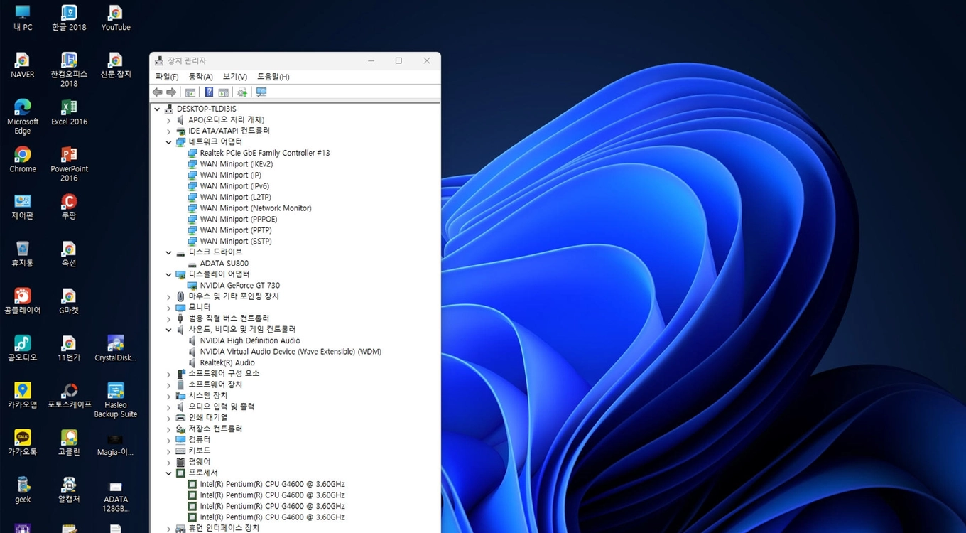966x533 pixels.
Task: Select the CrystalDisk desktop icon
Action: (x=115, y=348)
